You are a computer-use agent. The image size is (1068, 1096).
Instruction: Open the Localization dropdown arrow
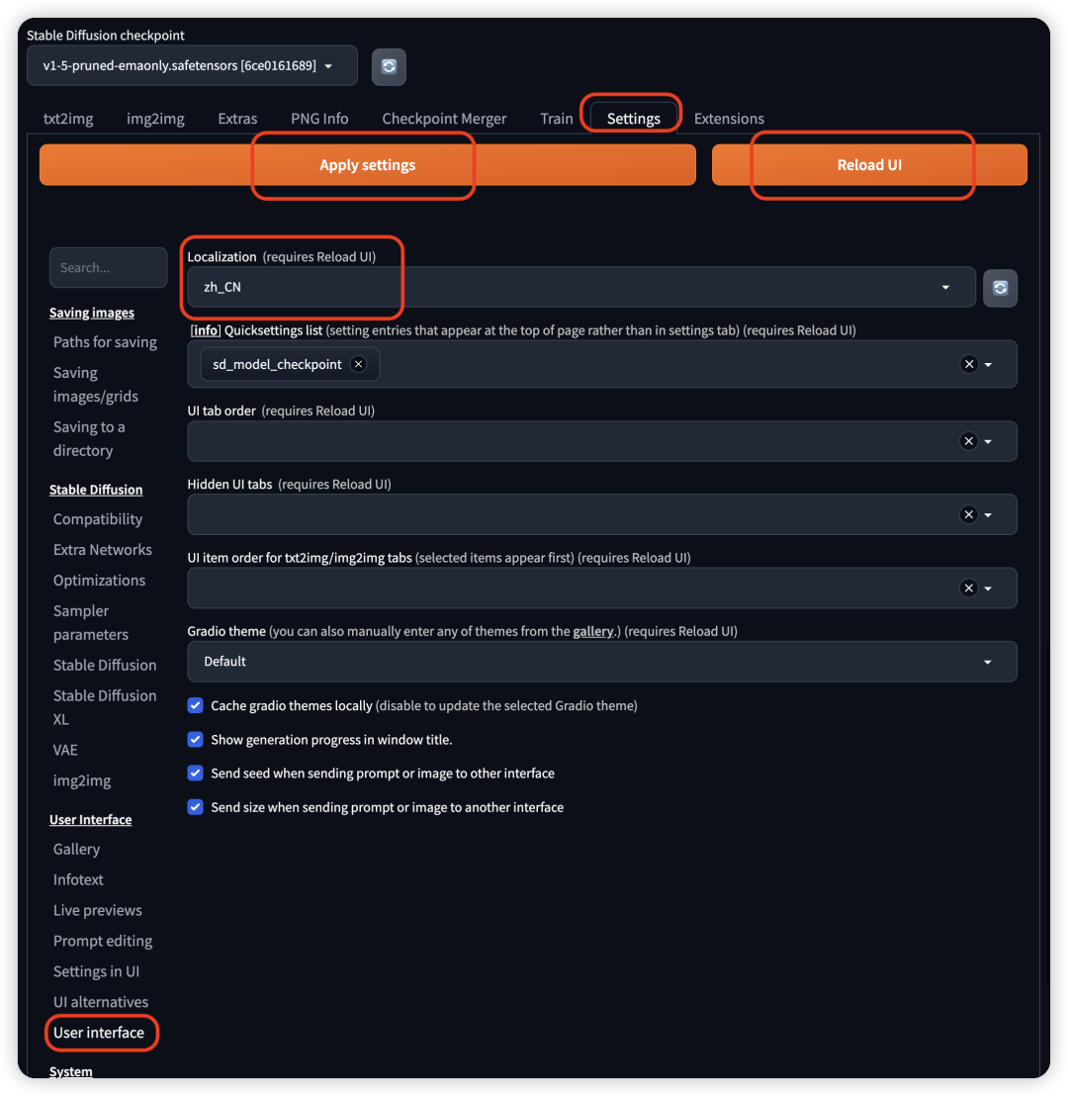(945, 287)
